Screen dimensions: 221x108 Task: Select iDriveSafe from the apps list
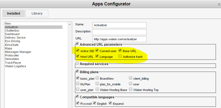pos(12,45)
